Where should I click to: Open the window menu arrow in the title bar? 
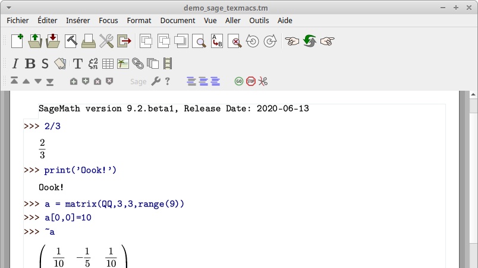point(9,8)
